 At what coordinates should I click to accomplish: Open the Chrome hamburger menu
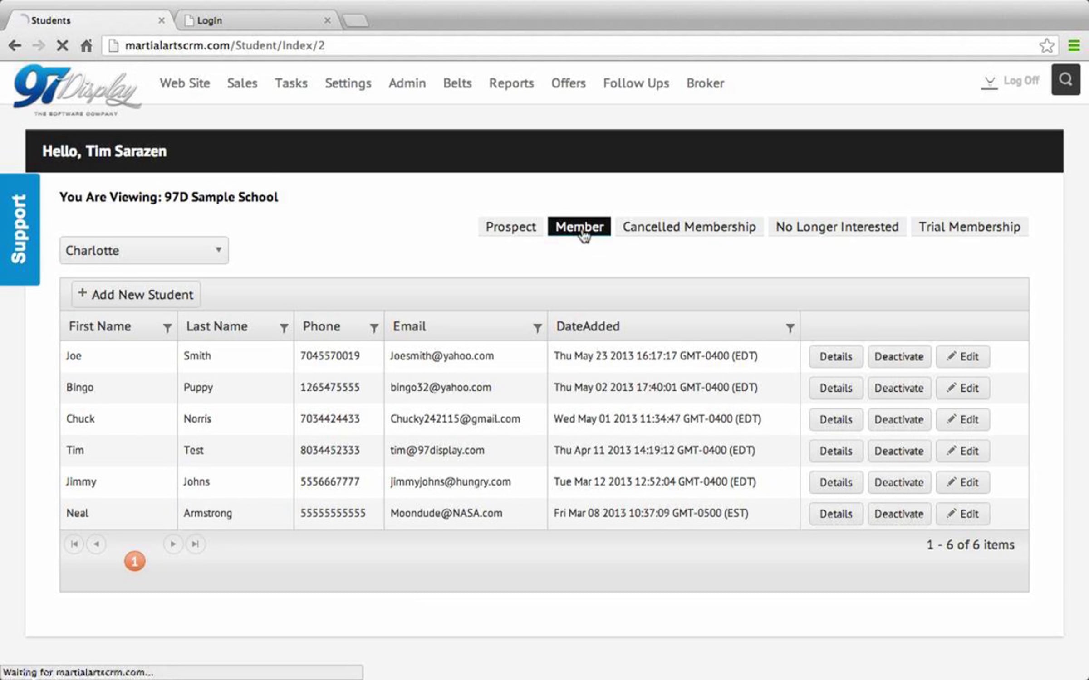click(1074, 45)
